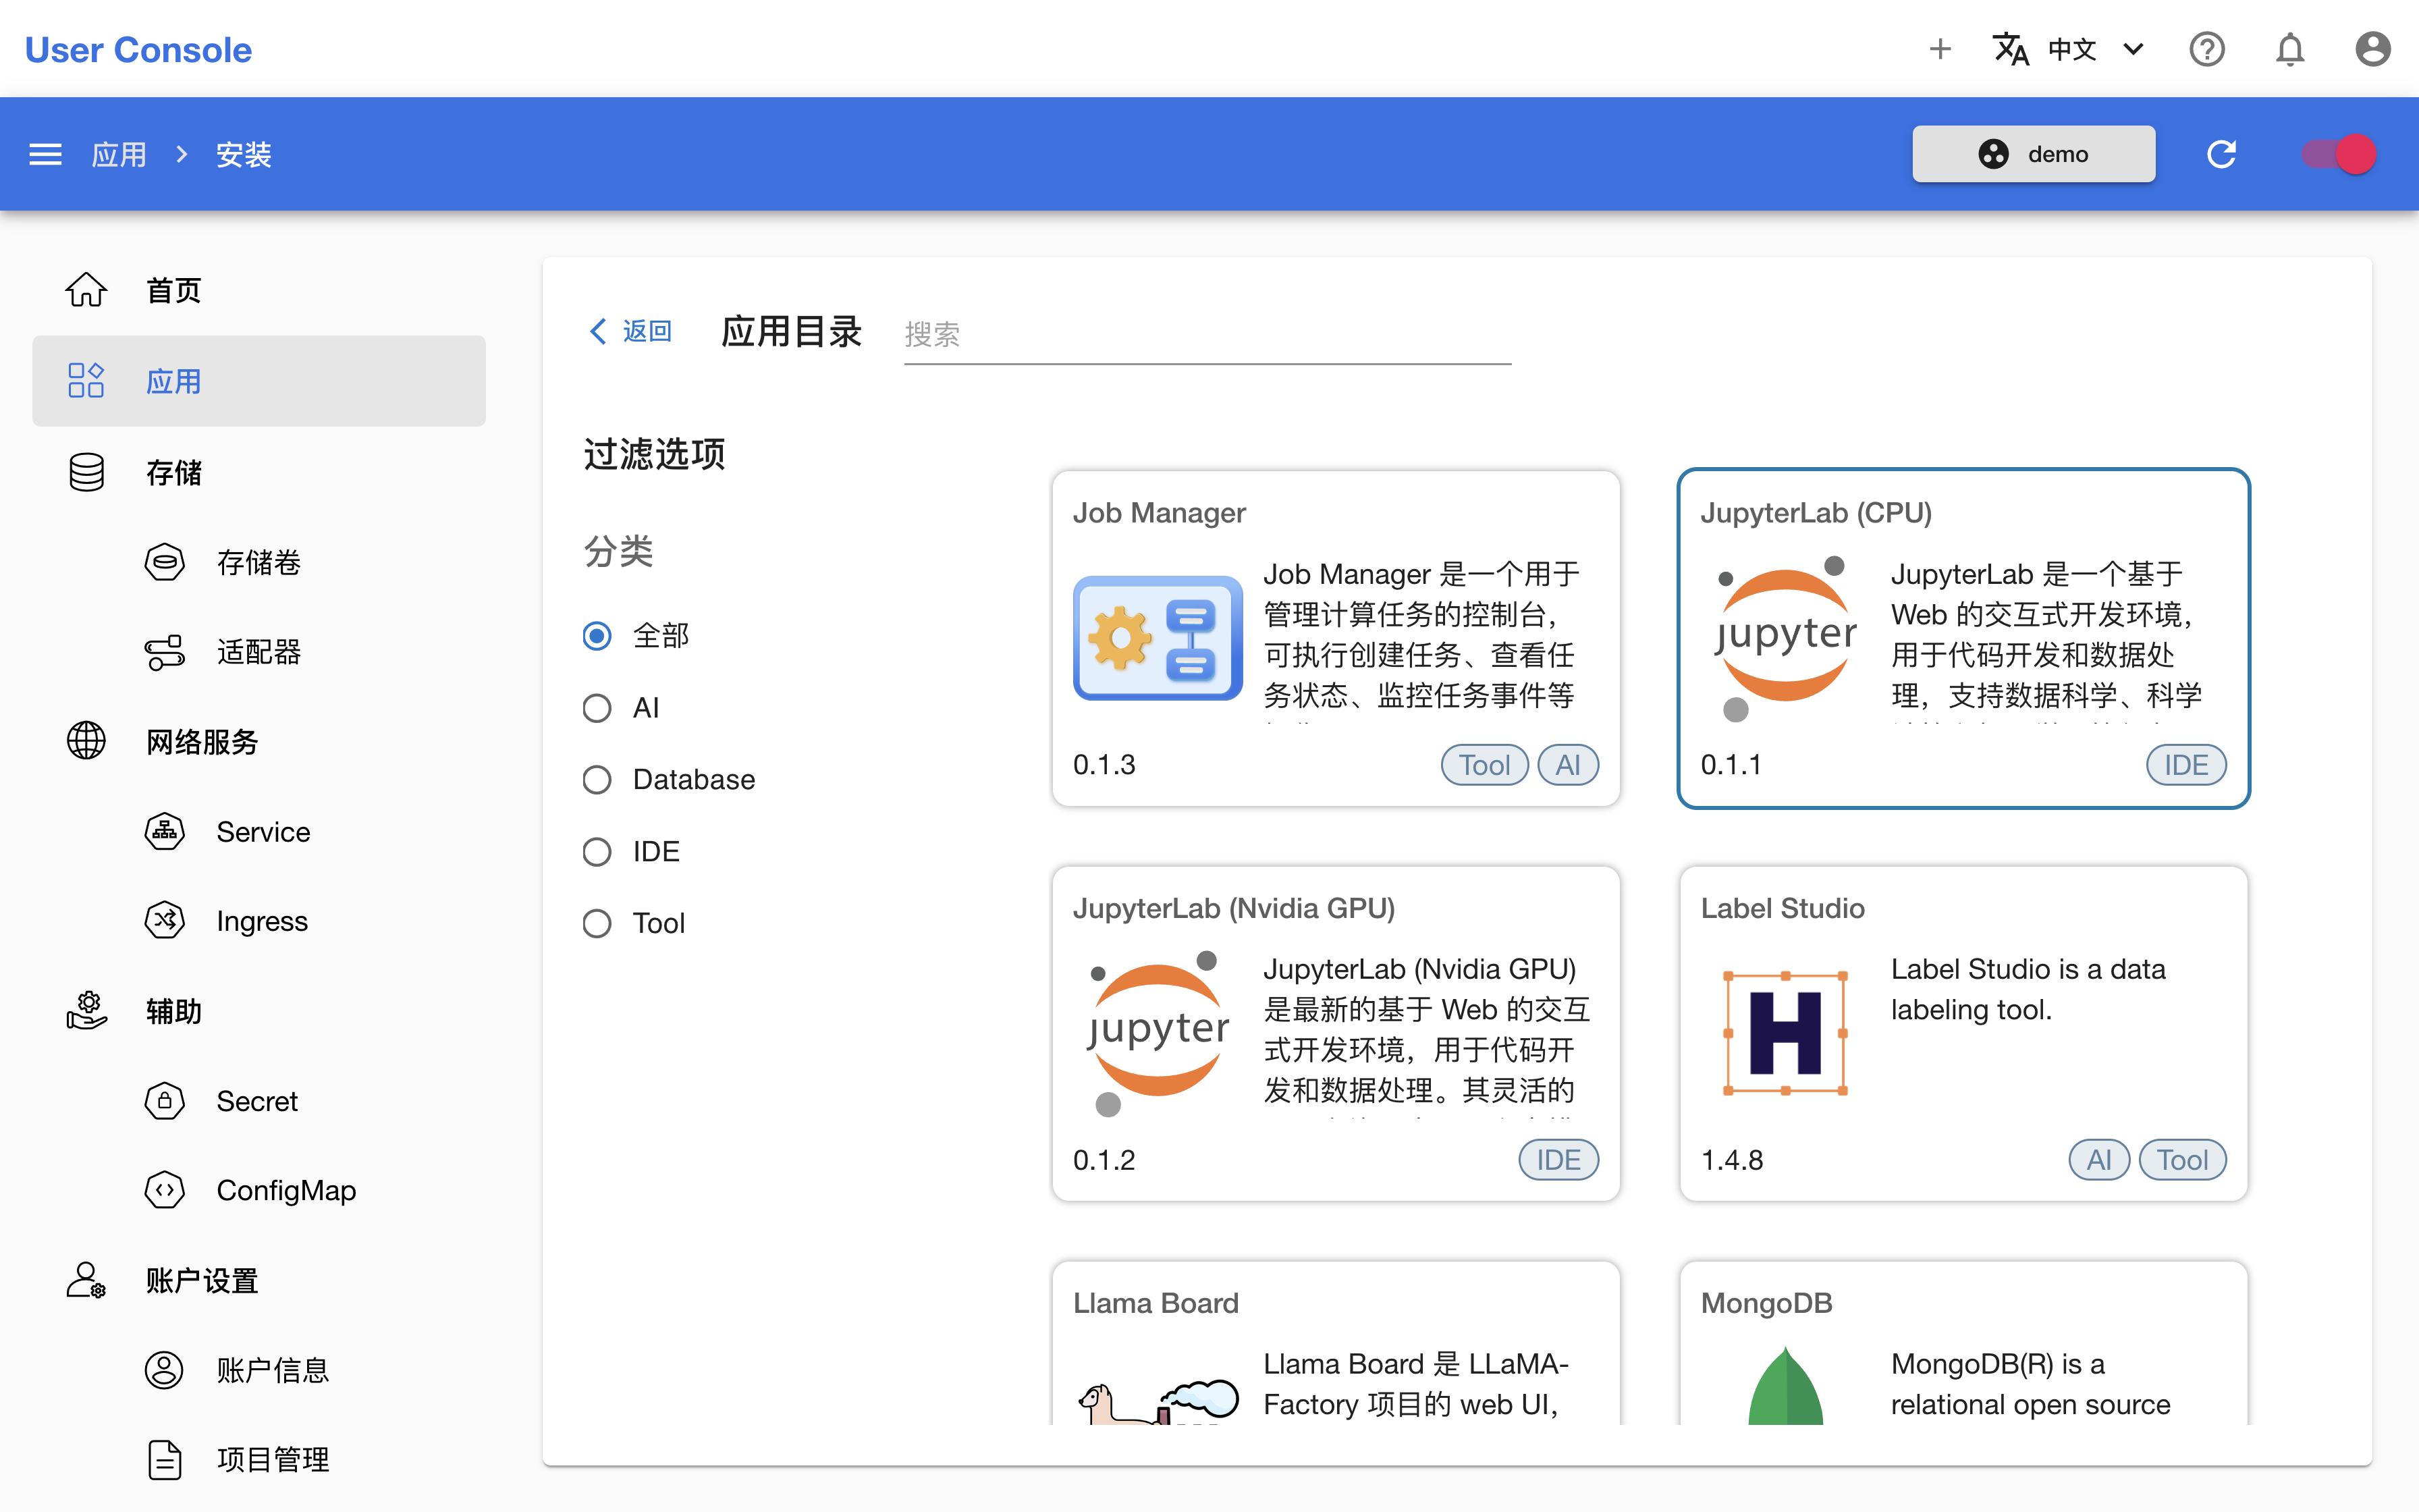Click the account settings person icon

(86, 1280)
